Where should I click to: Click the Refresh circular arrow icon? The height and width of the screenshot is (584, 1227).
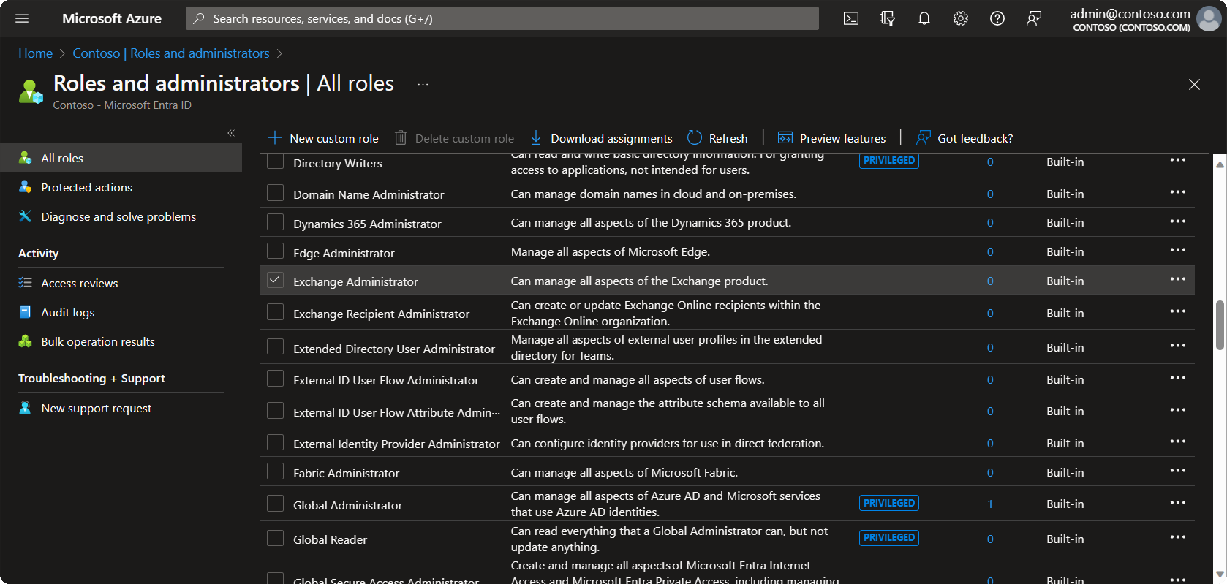point(695,137)
